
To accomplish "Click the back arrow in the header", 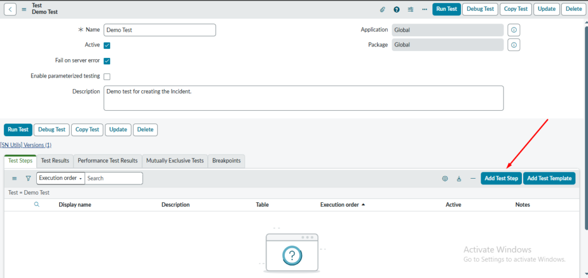I will pyautogui.click(x=11, y=9).
